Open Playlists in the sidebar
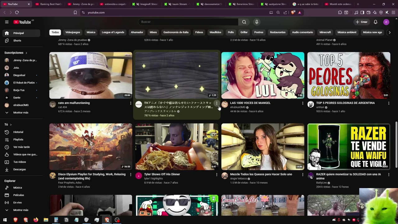The image size is (398, 224). (21, 139)
